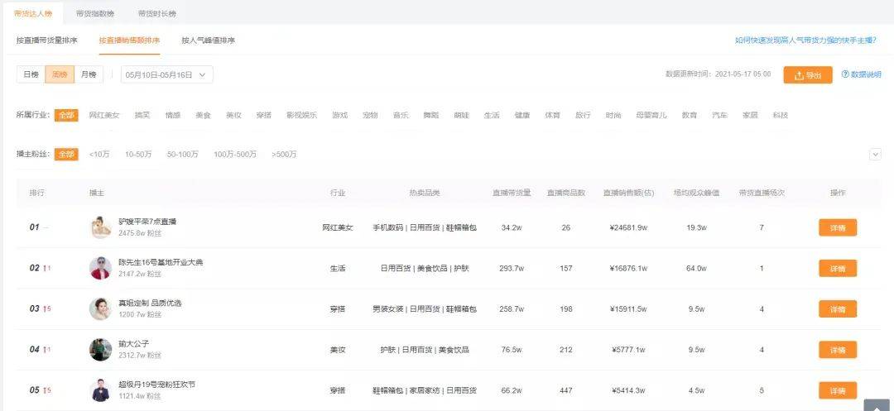Click the back-to-top arrow button

877,404
